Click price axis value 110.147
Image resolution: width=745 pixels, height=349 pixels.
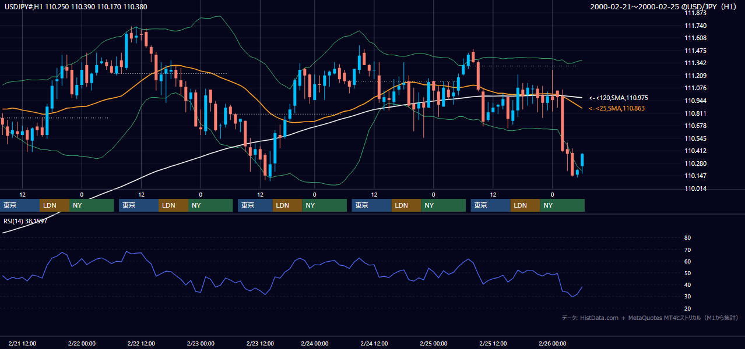(x=695, y=176)
